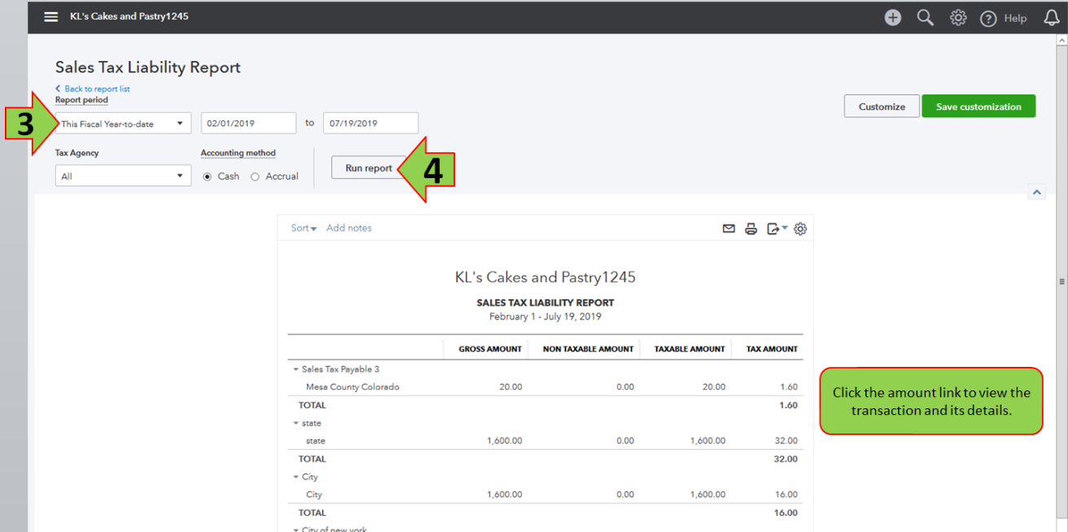Click the Accounting method label

tap(239, 153)
